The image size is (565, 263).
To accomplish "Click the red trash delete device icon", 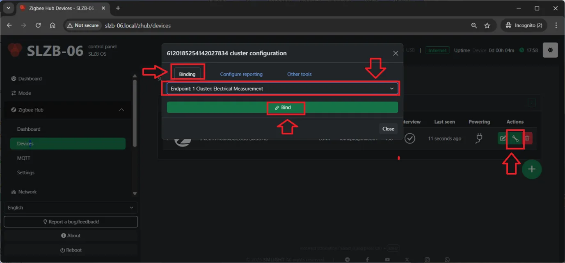I will point(527,139).
